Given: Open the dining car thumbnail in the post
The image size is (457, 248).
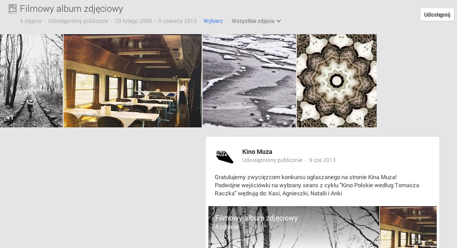Looking at the screenshot, I should coord(408,227).
